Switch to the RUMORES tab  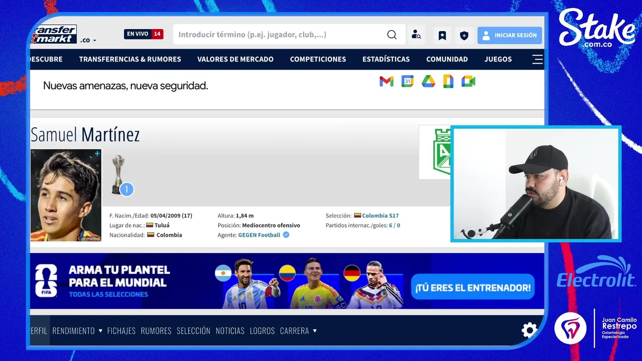point(156,330)
